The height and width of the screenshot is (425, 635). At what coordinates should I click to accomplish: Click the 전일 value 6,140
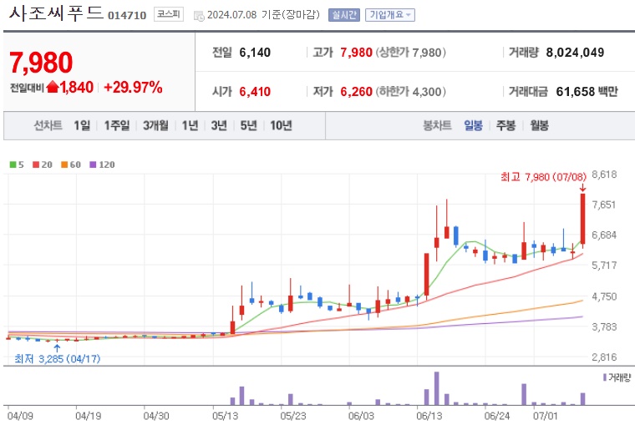coord(255,53)
